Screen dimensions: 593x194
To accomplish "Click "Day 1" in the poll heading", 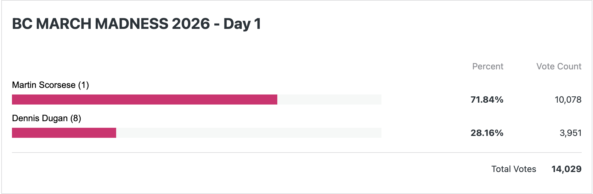I will (x=242, y=24).
